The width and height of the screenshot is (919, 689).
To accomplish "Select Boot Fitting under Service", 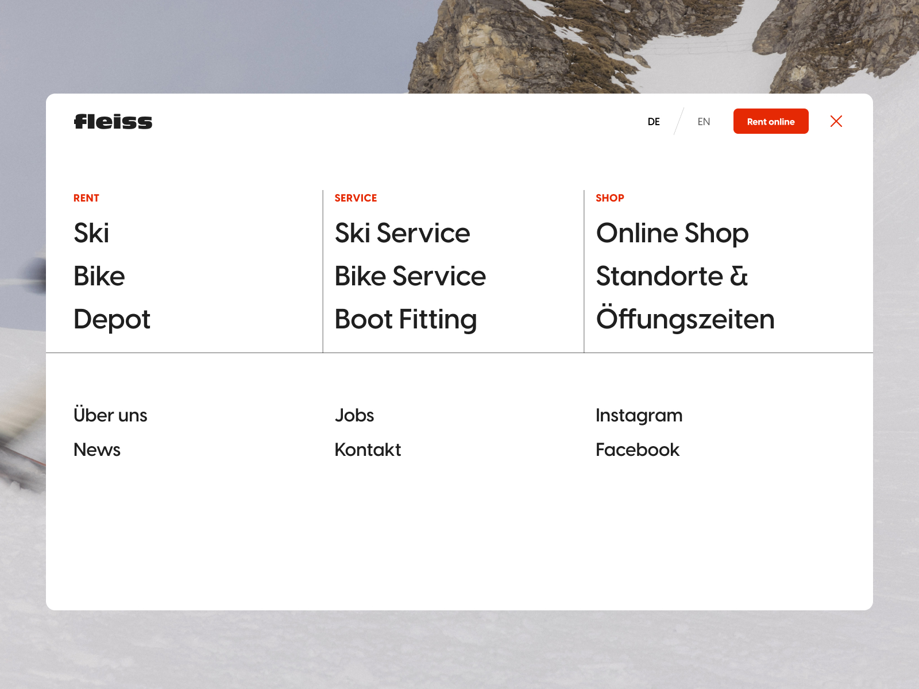I will point(406,319).
